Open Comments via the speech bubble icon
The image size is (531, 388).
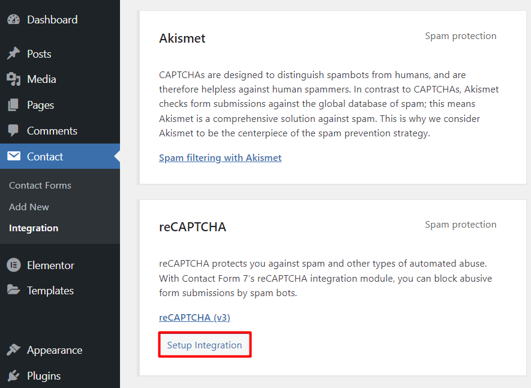click(x=13, y=130)
